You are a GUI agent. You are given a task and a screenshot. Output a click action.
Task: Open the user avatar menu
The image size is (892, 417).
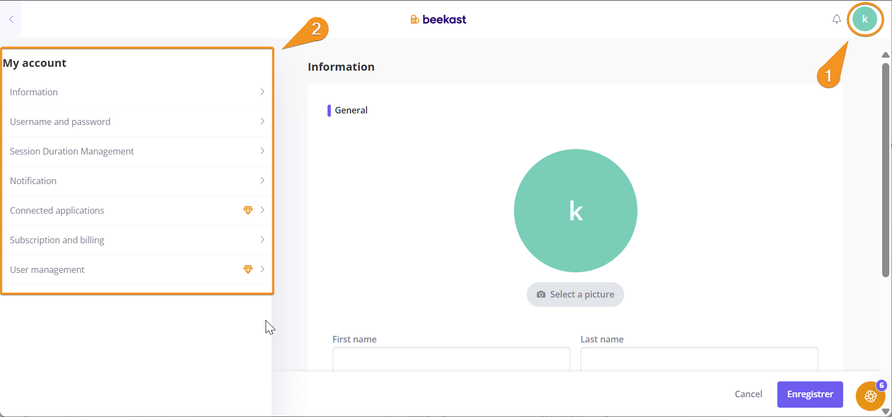point(865,19)
